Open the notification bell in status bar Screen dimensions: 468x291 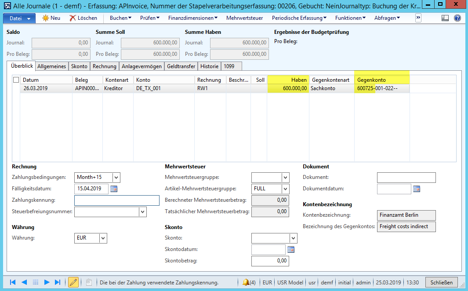246,282
